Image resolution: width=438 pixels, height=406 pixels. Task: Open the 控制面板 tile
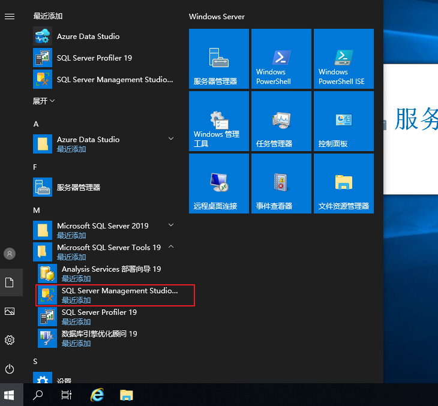[x=343, y=121]
